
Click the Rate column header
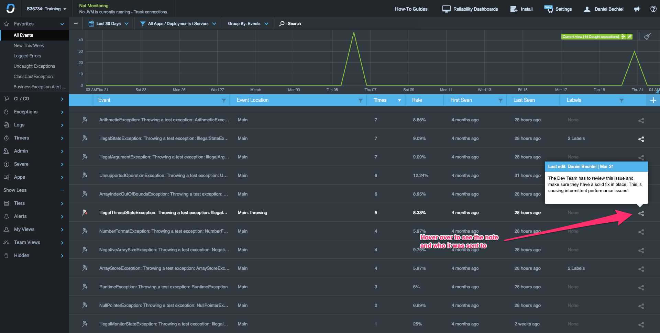coord(417,100)
